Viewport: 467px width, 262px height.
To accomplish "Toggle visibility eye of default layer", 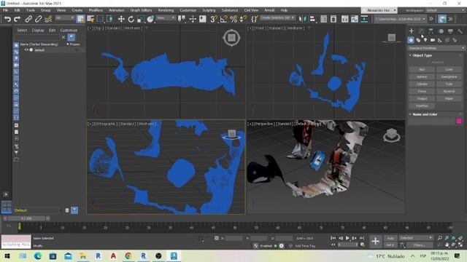I will [x=26, y=50].
